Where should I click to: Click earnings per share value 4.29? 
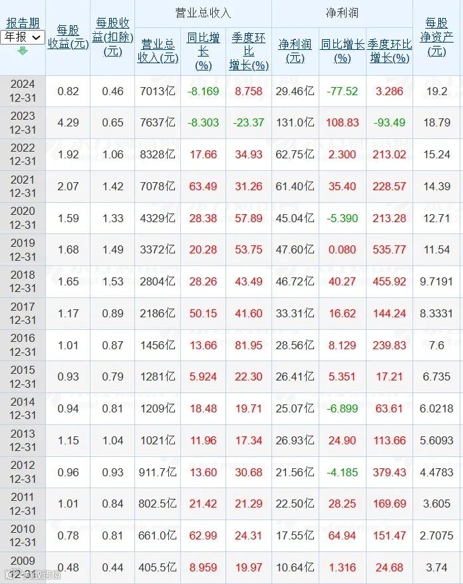click(68, 122)
